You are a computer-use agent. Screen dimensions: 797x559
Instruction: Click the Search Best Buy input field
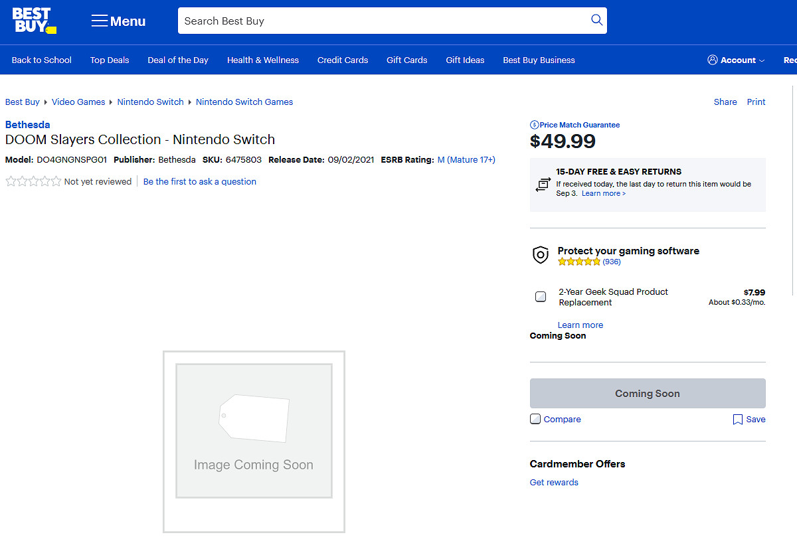382,21
